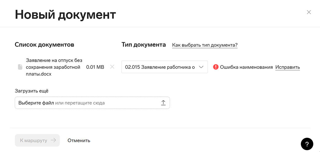Click the Загрузить ещё label

[32, 91]
